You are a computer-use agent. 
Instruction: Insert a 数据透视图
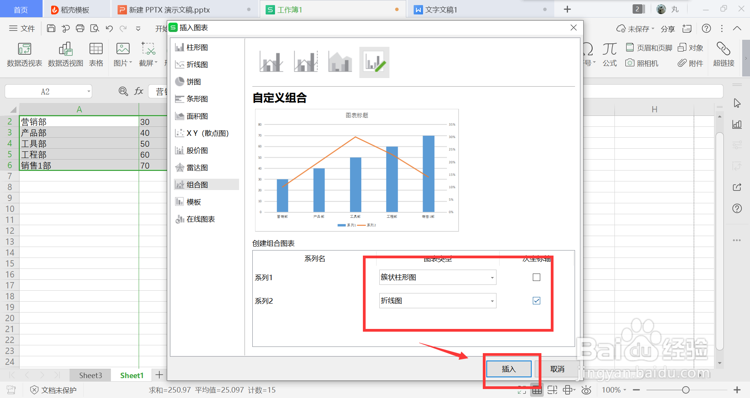tap(66, 55)
